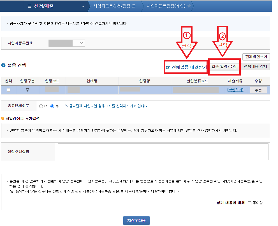Click inside the 정정요청설명 text field
278x226 pixels.
click(163, 152)
